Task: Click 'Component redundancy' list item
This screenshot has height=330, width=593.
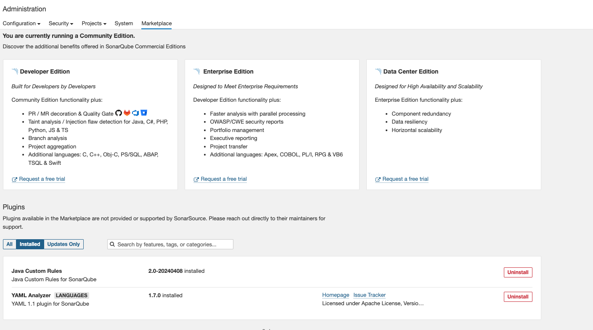Action: [421, 114]
